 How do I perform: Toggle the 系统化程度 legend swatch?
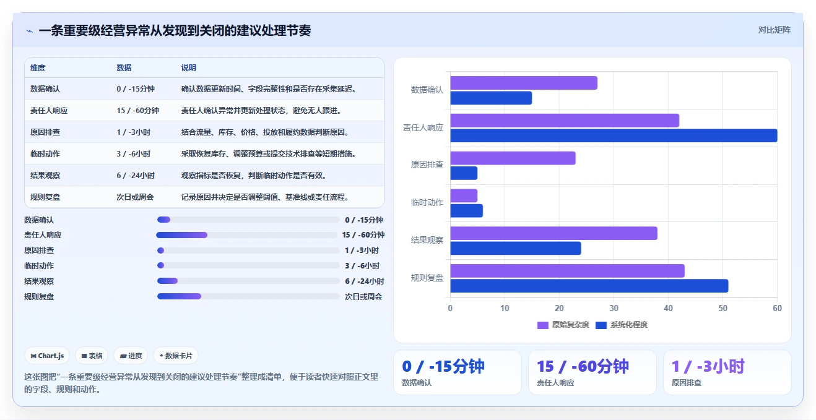click(x=601, y=325)
